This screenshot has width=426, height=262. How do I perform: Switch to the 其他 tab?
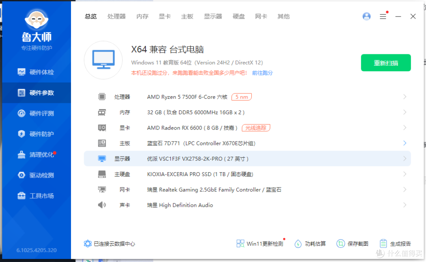pyautogui.click(x=283, y=17)
